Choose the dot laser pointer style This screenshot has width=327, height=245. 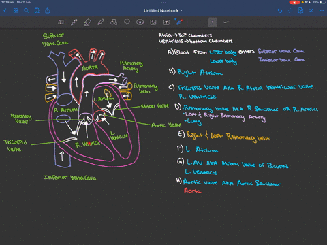coord(213,22)
